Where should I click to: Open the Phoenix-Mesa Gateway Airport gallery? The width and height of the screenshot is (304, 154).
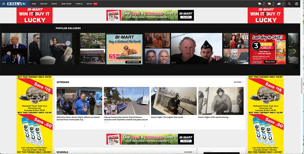pos(93,56)
